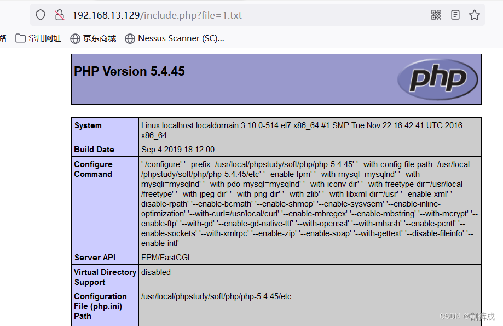
Task: Click the PHP logo image
Action: pos(438,79)
